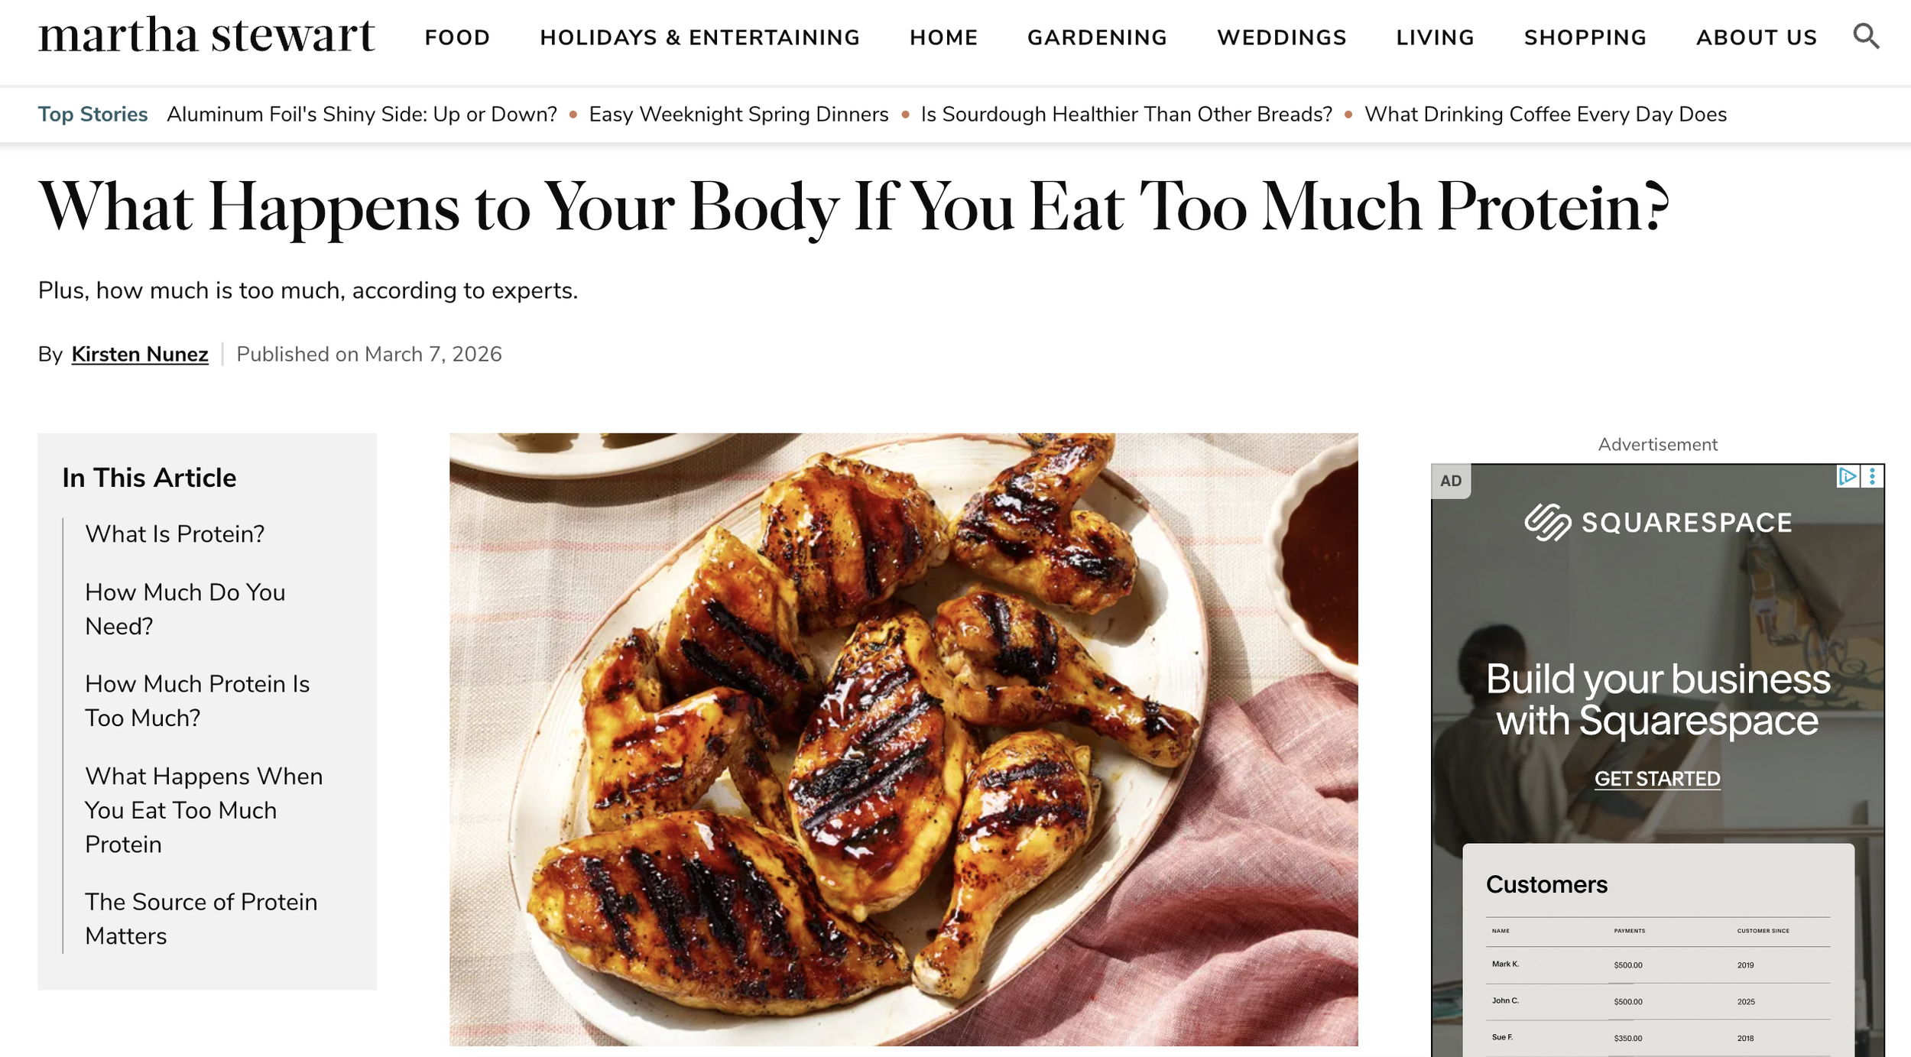Click the AD badge label

[x=1451, y=481]
